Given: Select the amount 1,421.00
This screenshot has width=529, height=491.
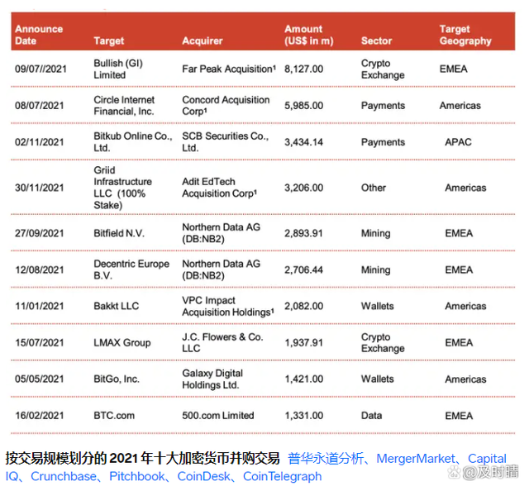Looking at the screenshot, I should (x=303, y=379).
